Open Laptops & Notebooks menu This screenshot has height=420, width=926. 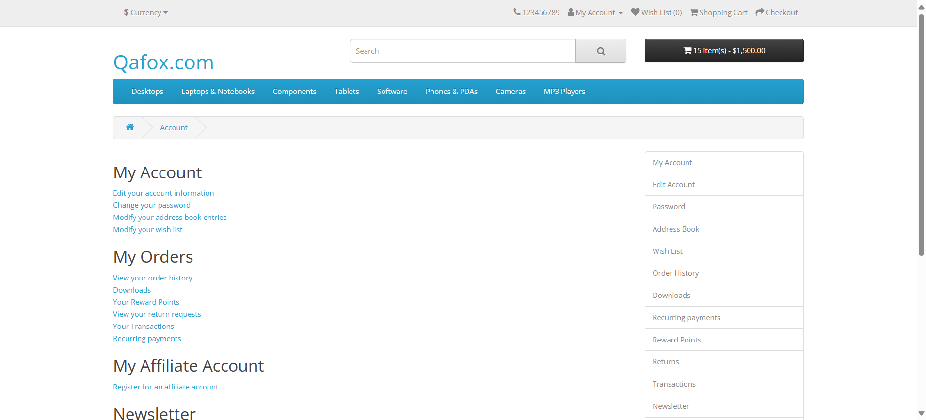[218, 92]
